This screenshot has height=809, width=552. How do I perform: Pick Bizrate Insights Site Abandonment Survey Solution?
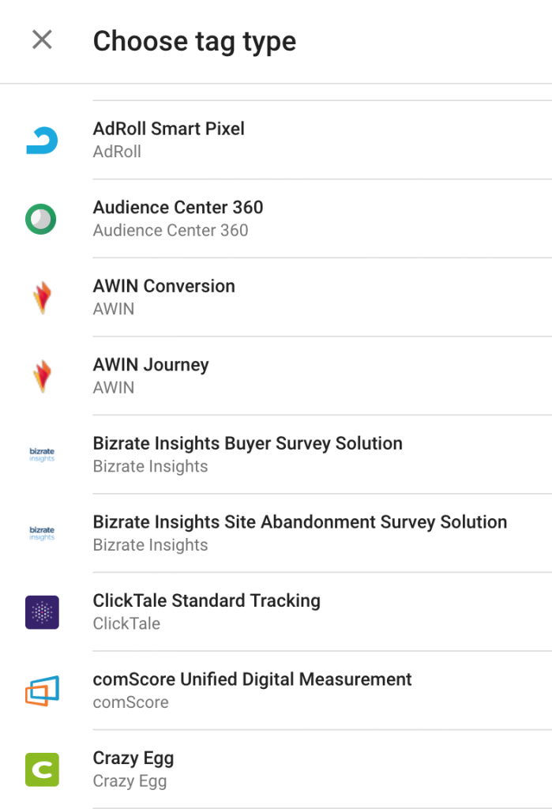click(276, 533)
